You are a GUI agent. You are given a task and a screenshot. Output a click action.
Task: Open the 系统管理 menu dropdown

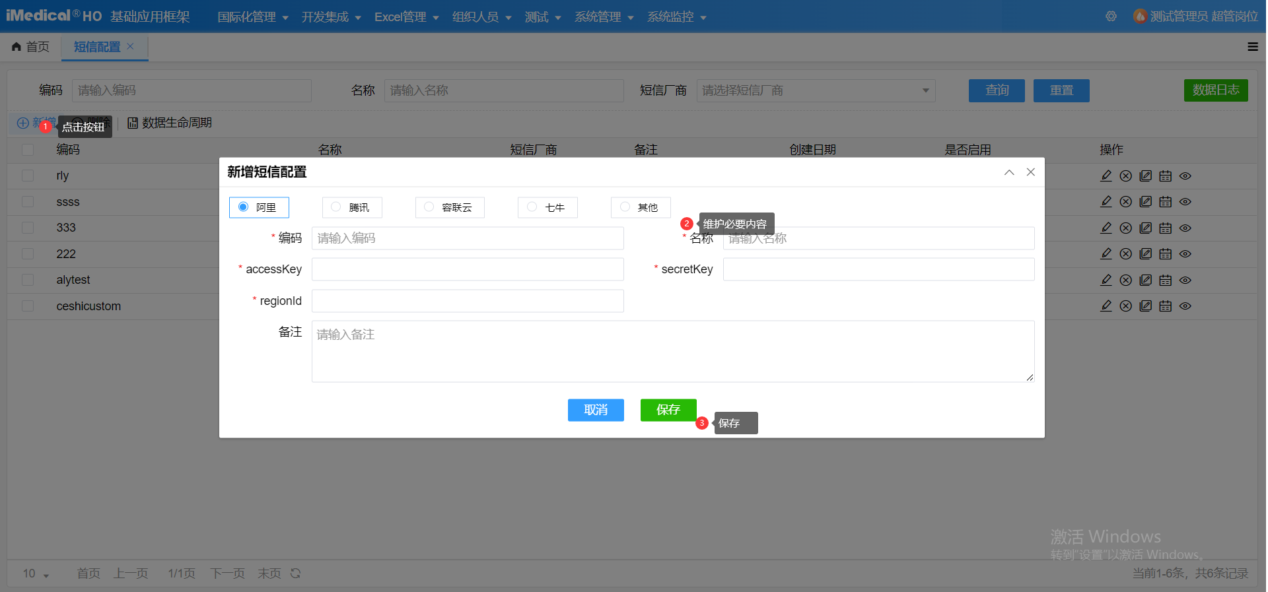click(604, 17)
